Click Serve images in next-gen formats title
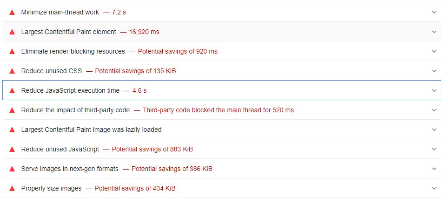The image size is (444, 198). 70,169
